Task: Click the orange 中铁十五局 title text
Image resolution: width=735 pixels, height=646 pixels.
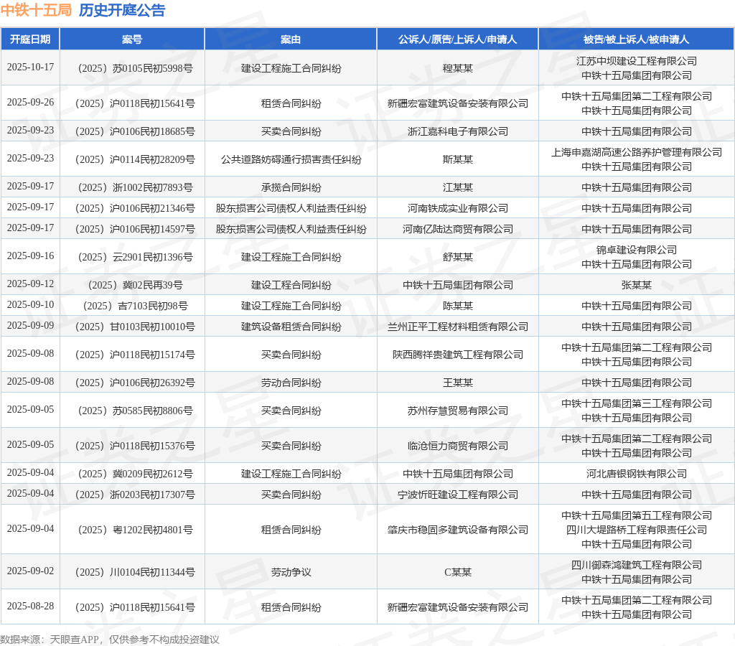Action: click(36, 10)
